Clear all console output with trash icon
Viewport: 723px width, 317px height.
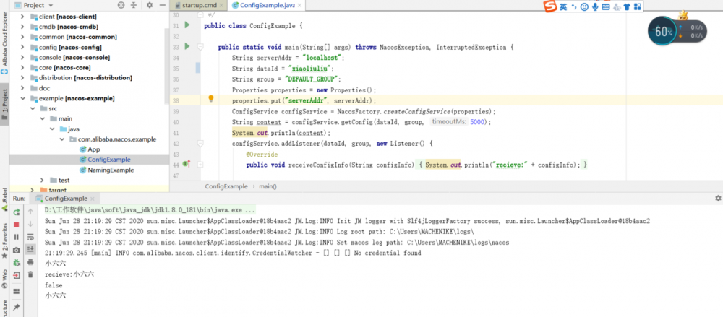(x=30, y=274)
